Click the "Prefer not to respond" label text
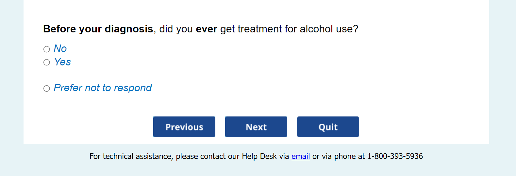516x176 pixels. coord(103,88)
